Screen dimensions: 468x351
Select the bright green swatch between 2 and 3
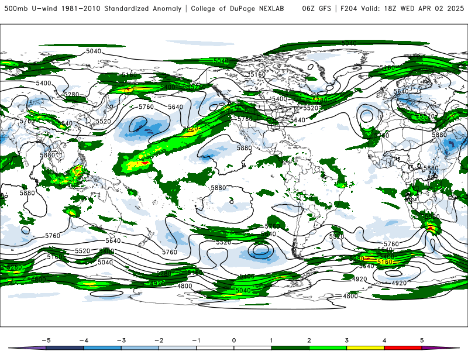coord(328,348)
